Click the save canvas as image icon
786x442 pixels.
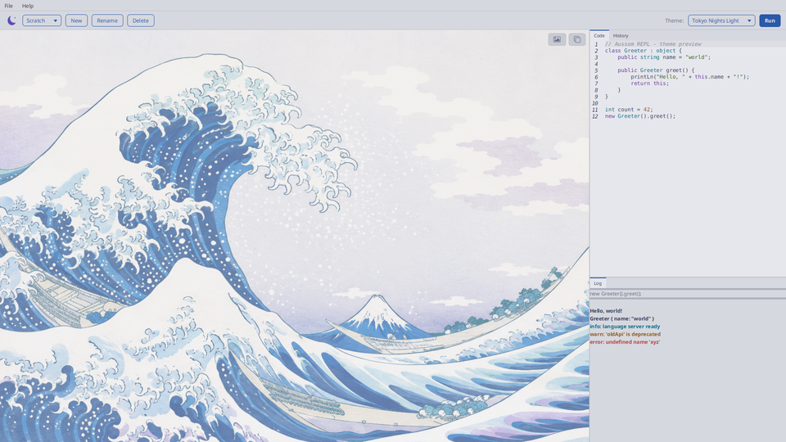coord(557,39)
